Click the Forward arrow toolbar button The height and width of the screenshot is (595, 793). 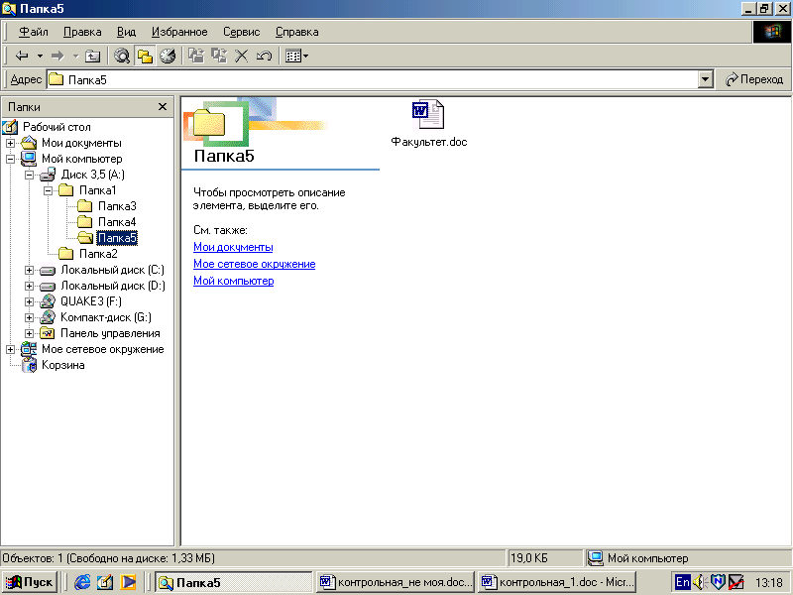point(57,56)
